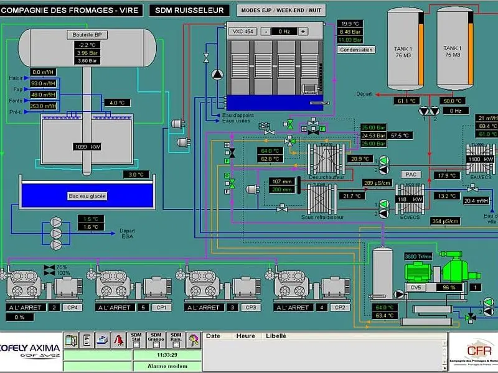498x373 pixels.
Task: Toggle the green pump 1 beside Desurchauffeur
Action: 384,160
